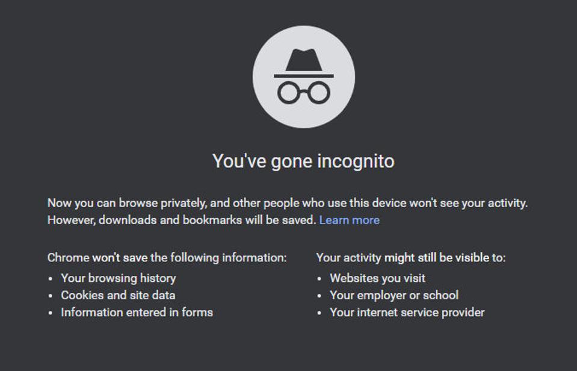Click the 'Websites you visit' bullet point

[377, 278]
